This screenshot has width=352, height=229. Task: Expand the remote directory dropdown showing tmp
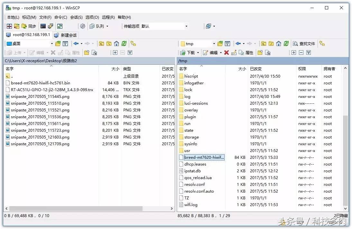pyautogui.click(x=214, y=43)
